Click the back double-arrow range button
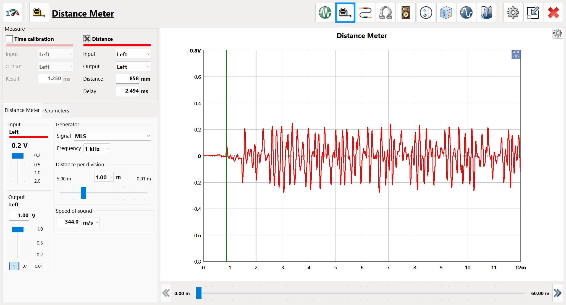 [x=166, y=293]
